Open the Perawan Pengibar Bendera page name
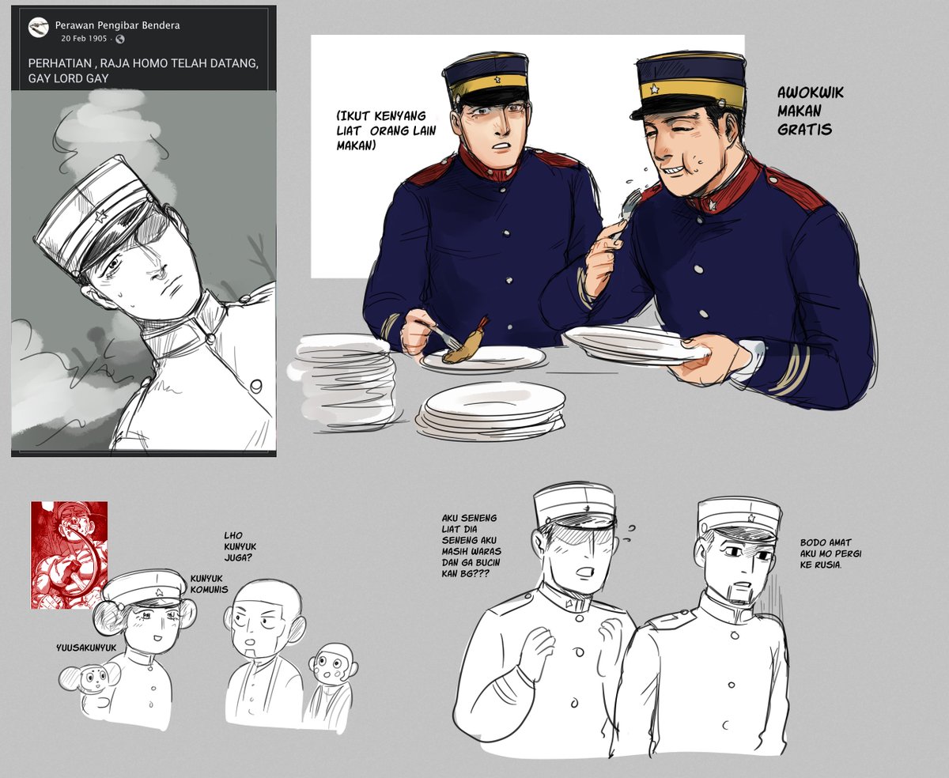Viewport: 949px width, 778px height. pos(118,25)
